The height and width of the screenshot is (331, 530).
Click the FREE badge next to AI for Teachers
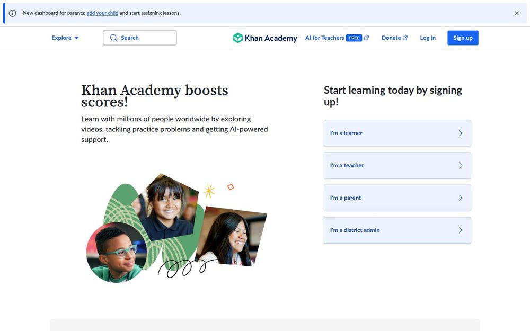pos(354,38)
